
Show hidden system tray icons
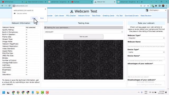pos(139,92)
